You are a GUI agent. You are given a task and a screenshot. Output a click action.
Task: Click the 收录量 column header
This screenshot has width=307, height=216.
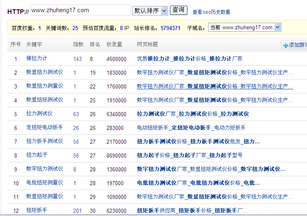[x=114, y=44]
